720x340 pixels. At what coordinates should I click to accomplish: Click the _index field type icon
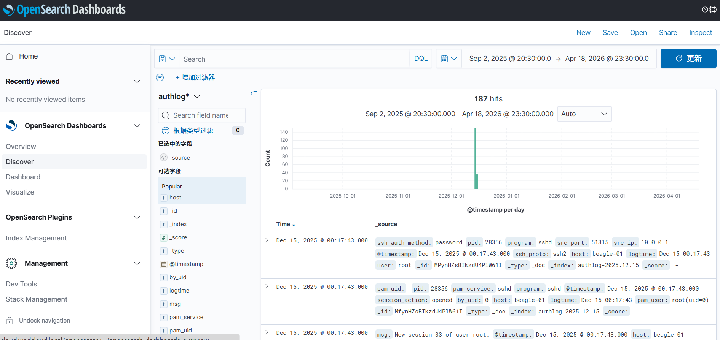pos(164,224)
